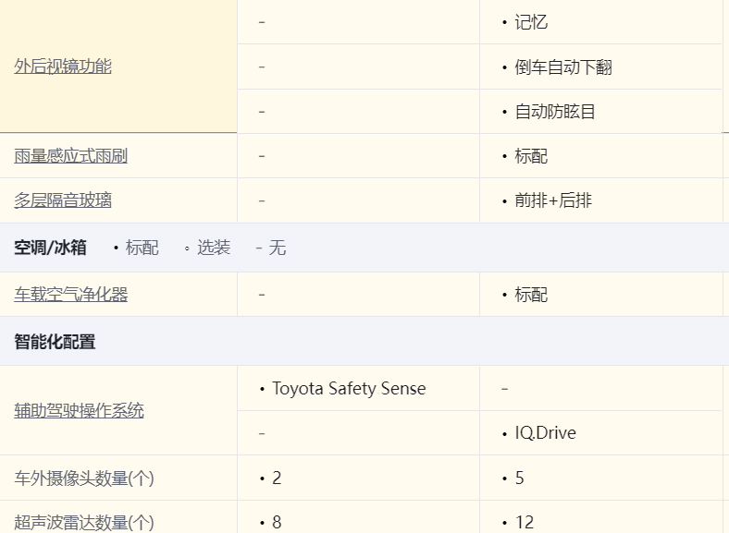Open the 辅助驾驶操作系统 link
The image size is (729, 533).
(79, 411)
